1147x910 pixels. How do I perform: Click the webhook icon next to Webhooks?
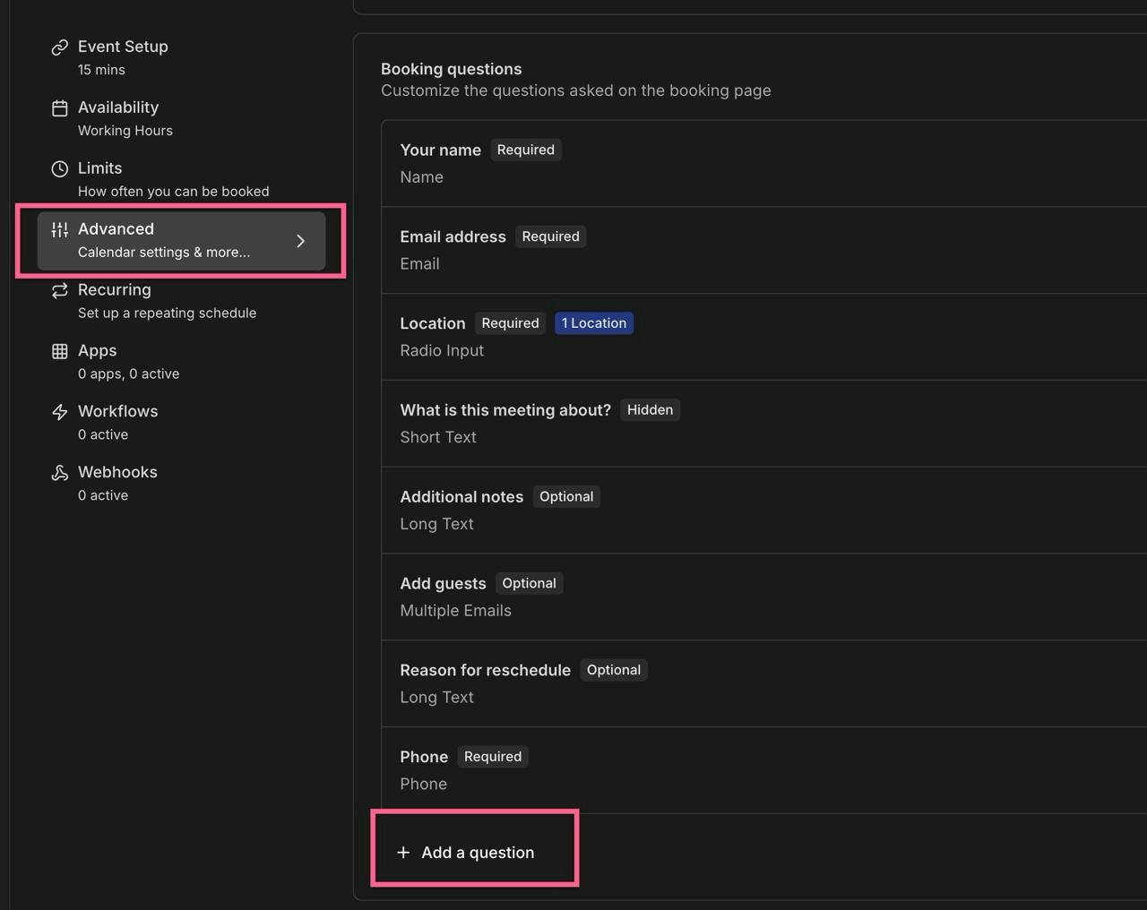[59, 472]
